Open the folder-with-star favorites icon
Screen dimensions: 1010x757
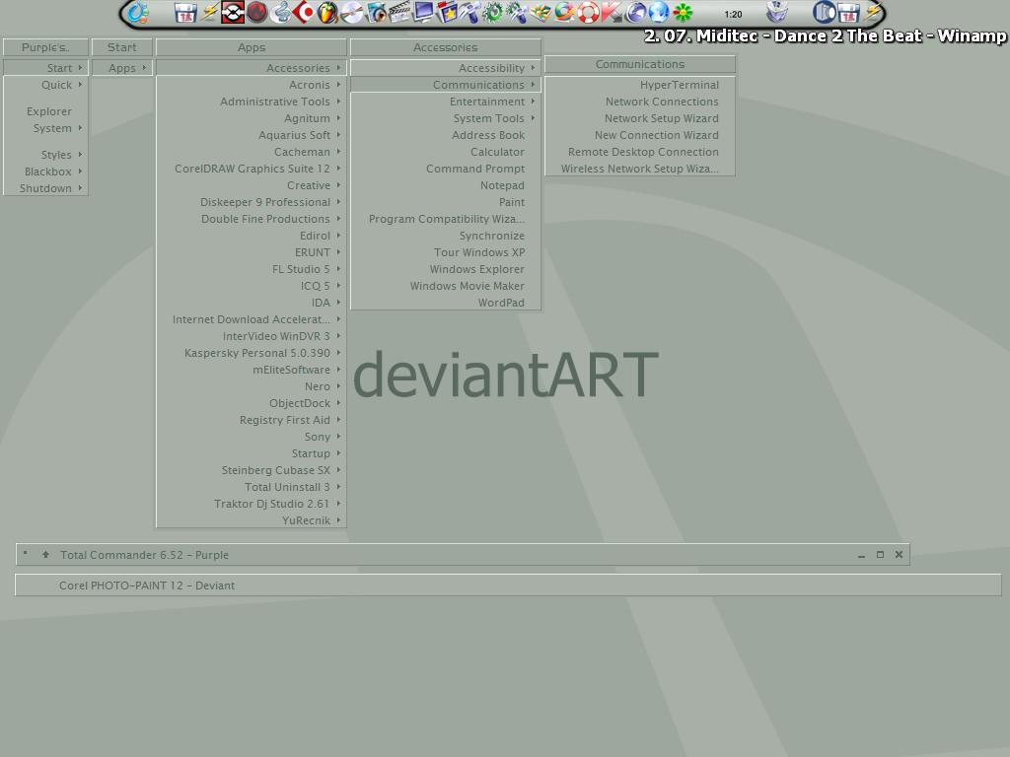447,13
